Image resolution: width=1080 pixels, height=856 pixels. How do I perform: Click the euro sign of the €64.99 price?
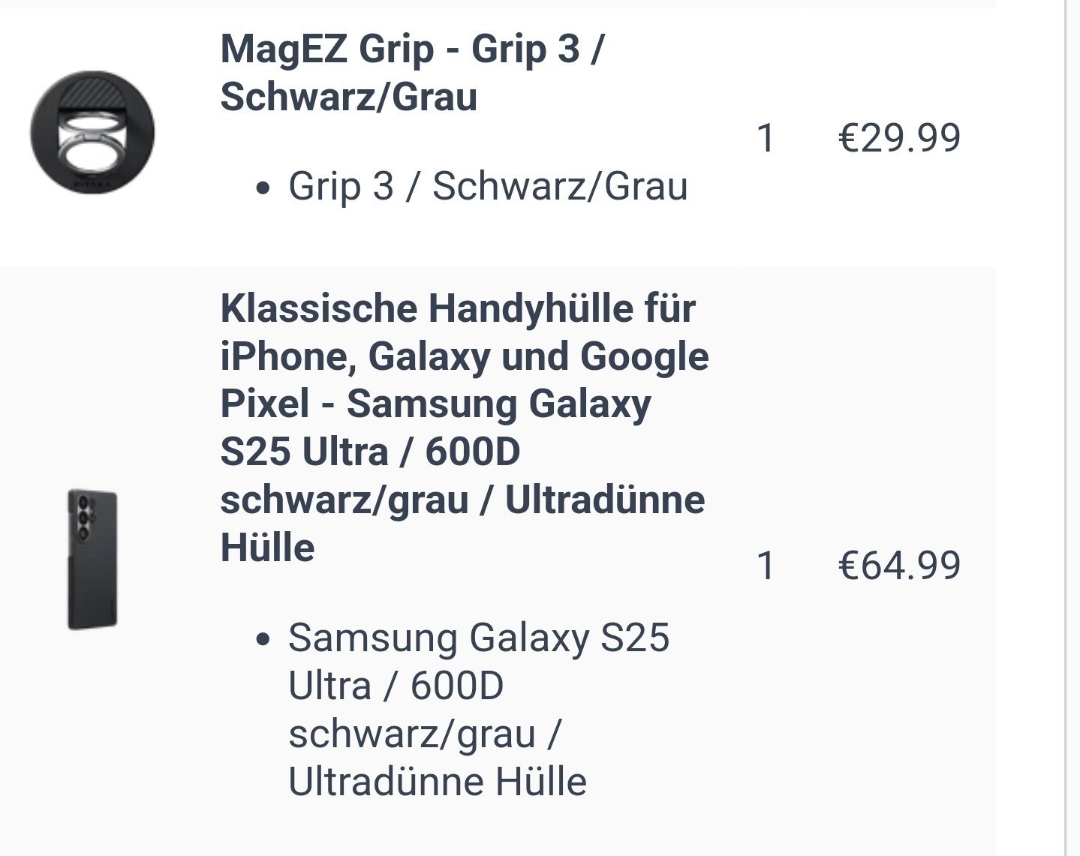[848, 566]
